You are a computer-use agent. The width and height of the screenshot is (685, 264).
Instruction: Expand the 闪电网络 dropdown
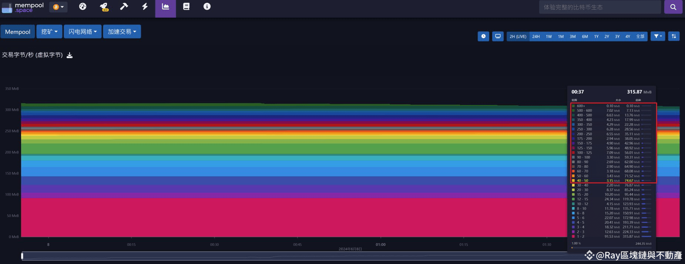pyautogui.click(x=83, y=32)
